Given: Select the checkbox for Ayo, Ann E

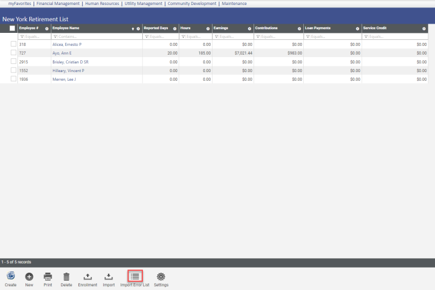Looking at the screenshot, I should [x=14, y=53].
